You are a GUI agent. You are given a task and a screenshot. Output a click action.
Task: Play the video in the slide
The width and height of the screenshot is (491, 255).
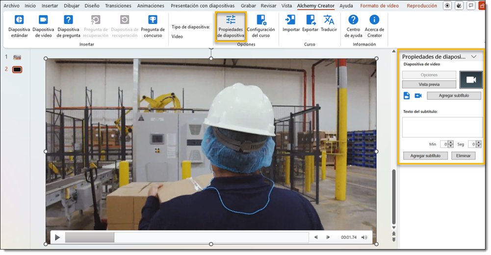point(57,237)
